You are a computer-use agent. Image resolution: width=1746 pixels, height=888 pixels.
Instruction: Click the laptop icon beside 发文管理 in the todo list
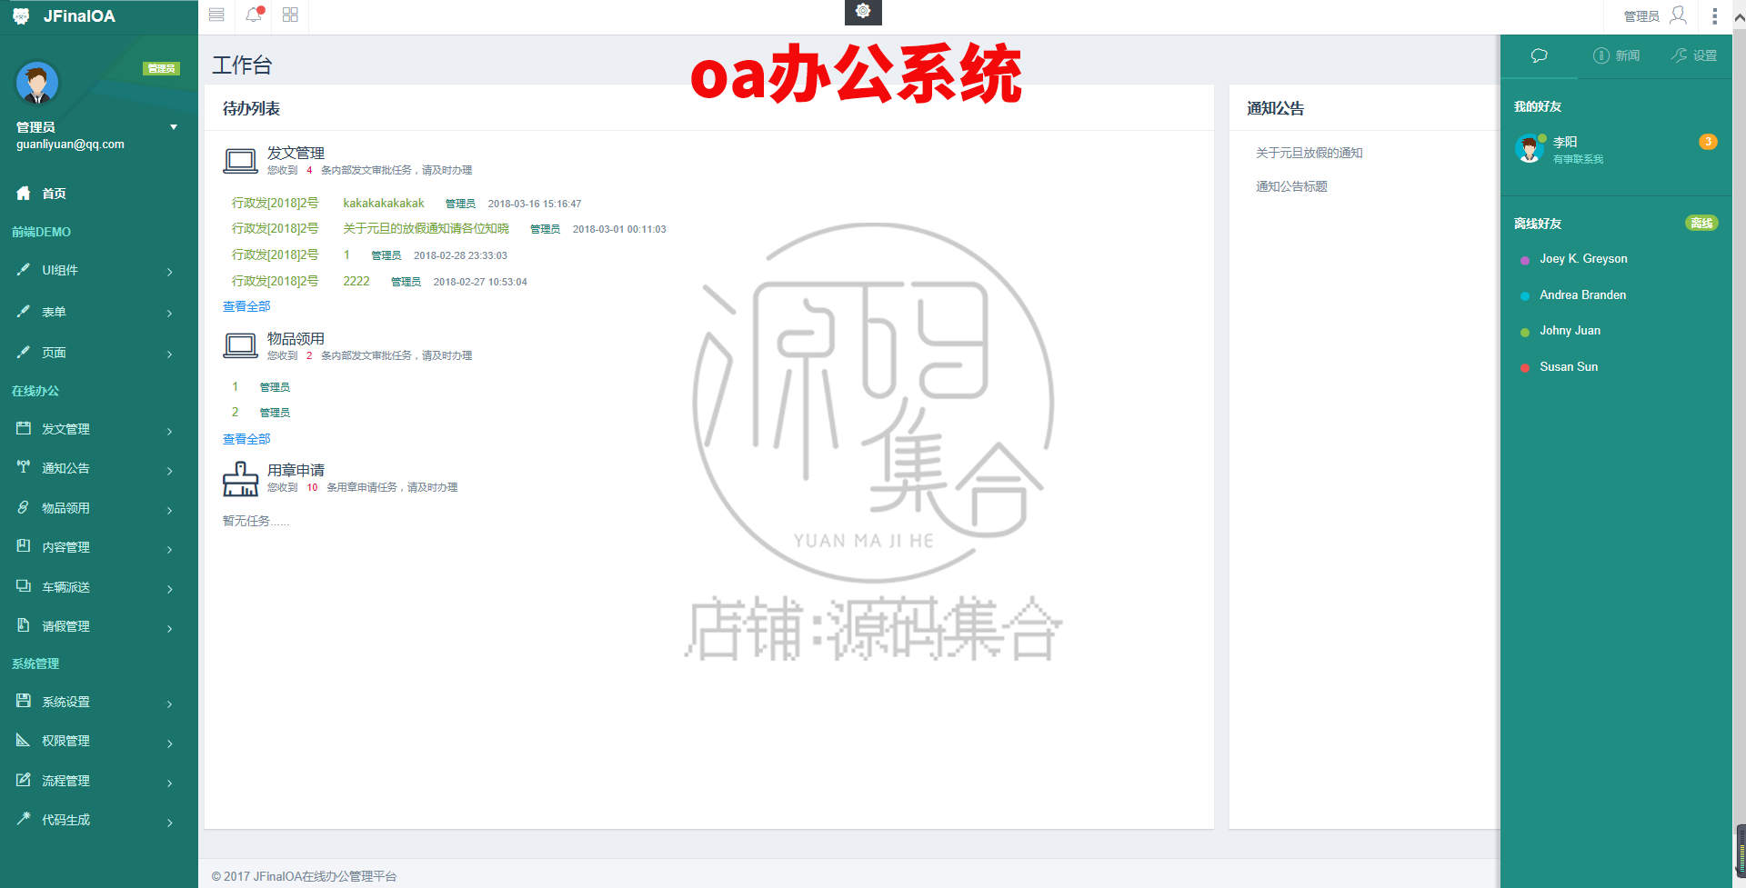coord(241,161)
